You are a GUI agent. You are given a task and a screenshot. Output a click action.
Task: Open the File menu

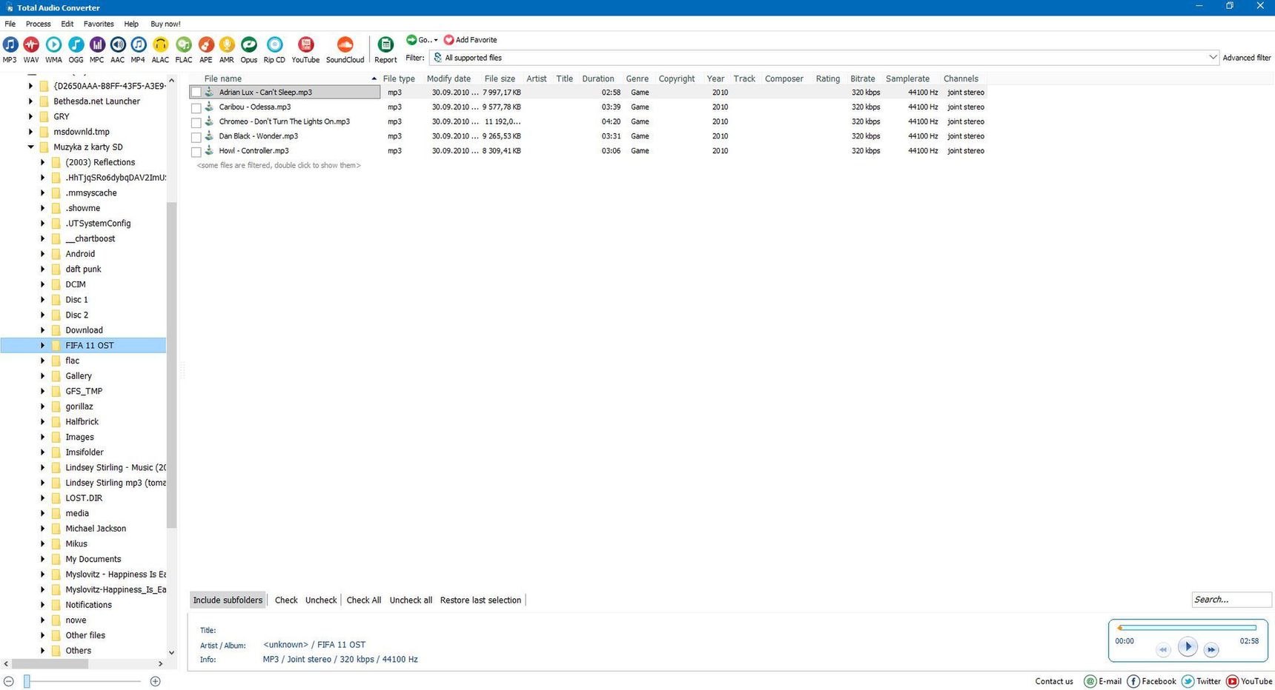[x=10, y=24]
